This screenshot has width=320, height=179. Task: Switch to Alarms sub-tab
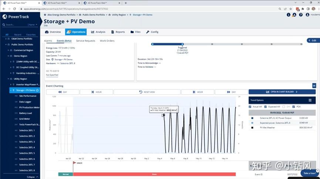coord(48,41)
